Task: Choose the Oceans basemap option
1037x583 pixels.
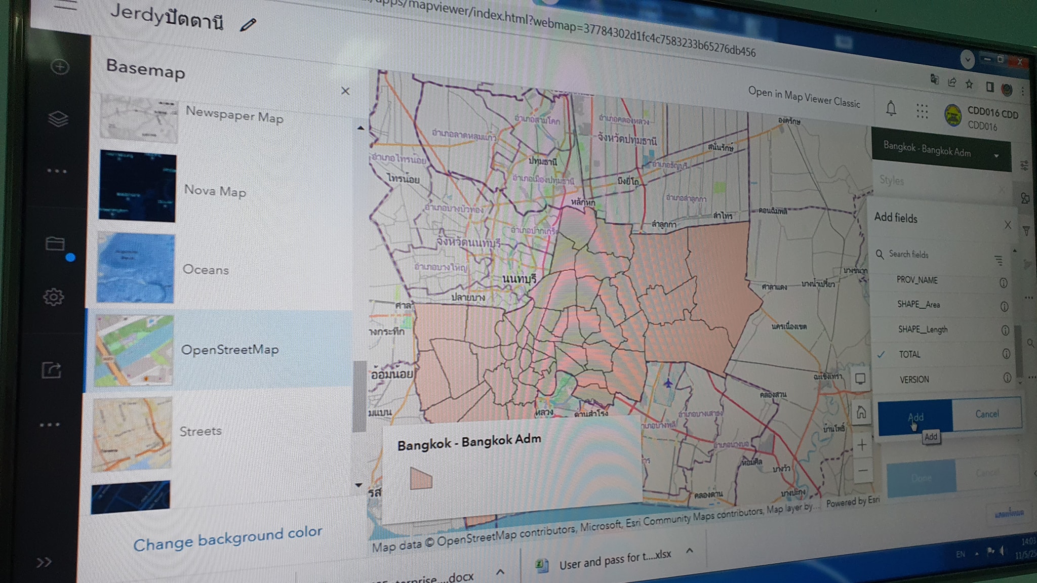Action: click(205, 269)
